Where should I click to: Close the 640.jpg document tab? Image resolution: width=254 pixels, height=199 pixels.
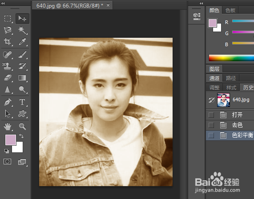108,5
